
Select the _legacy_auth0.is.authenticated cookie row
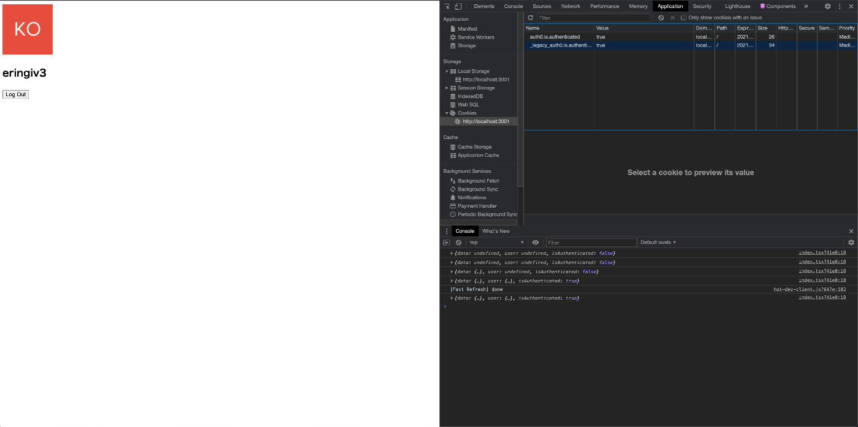pos(690,45)
